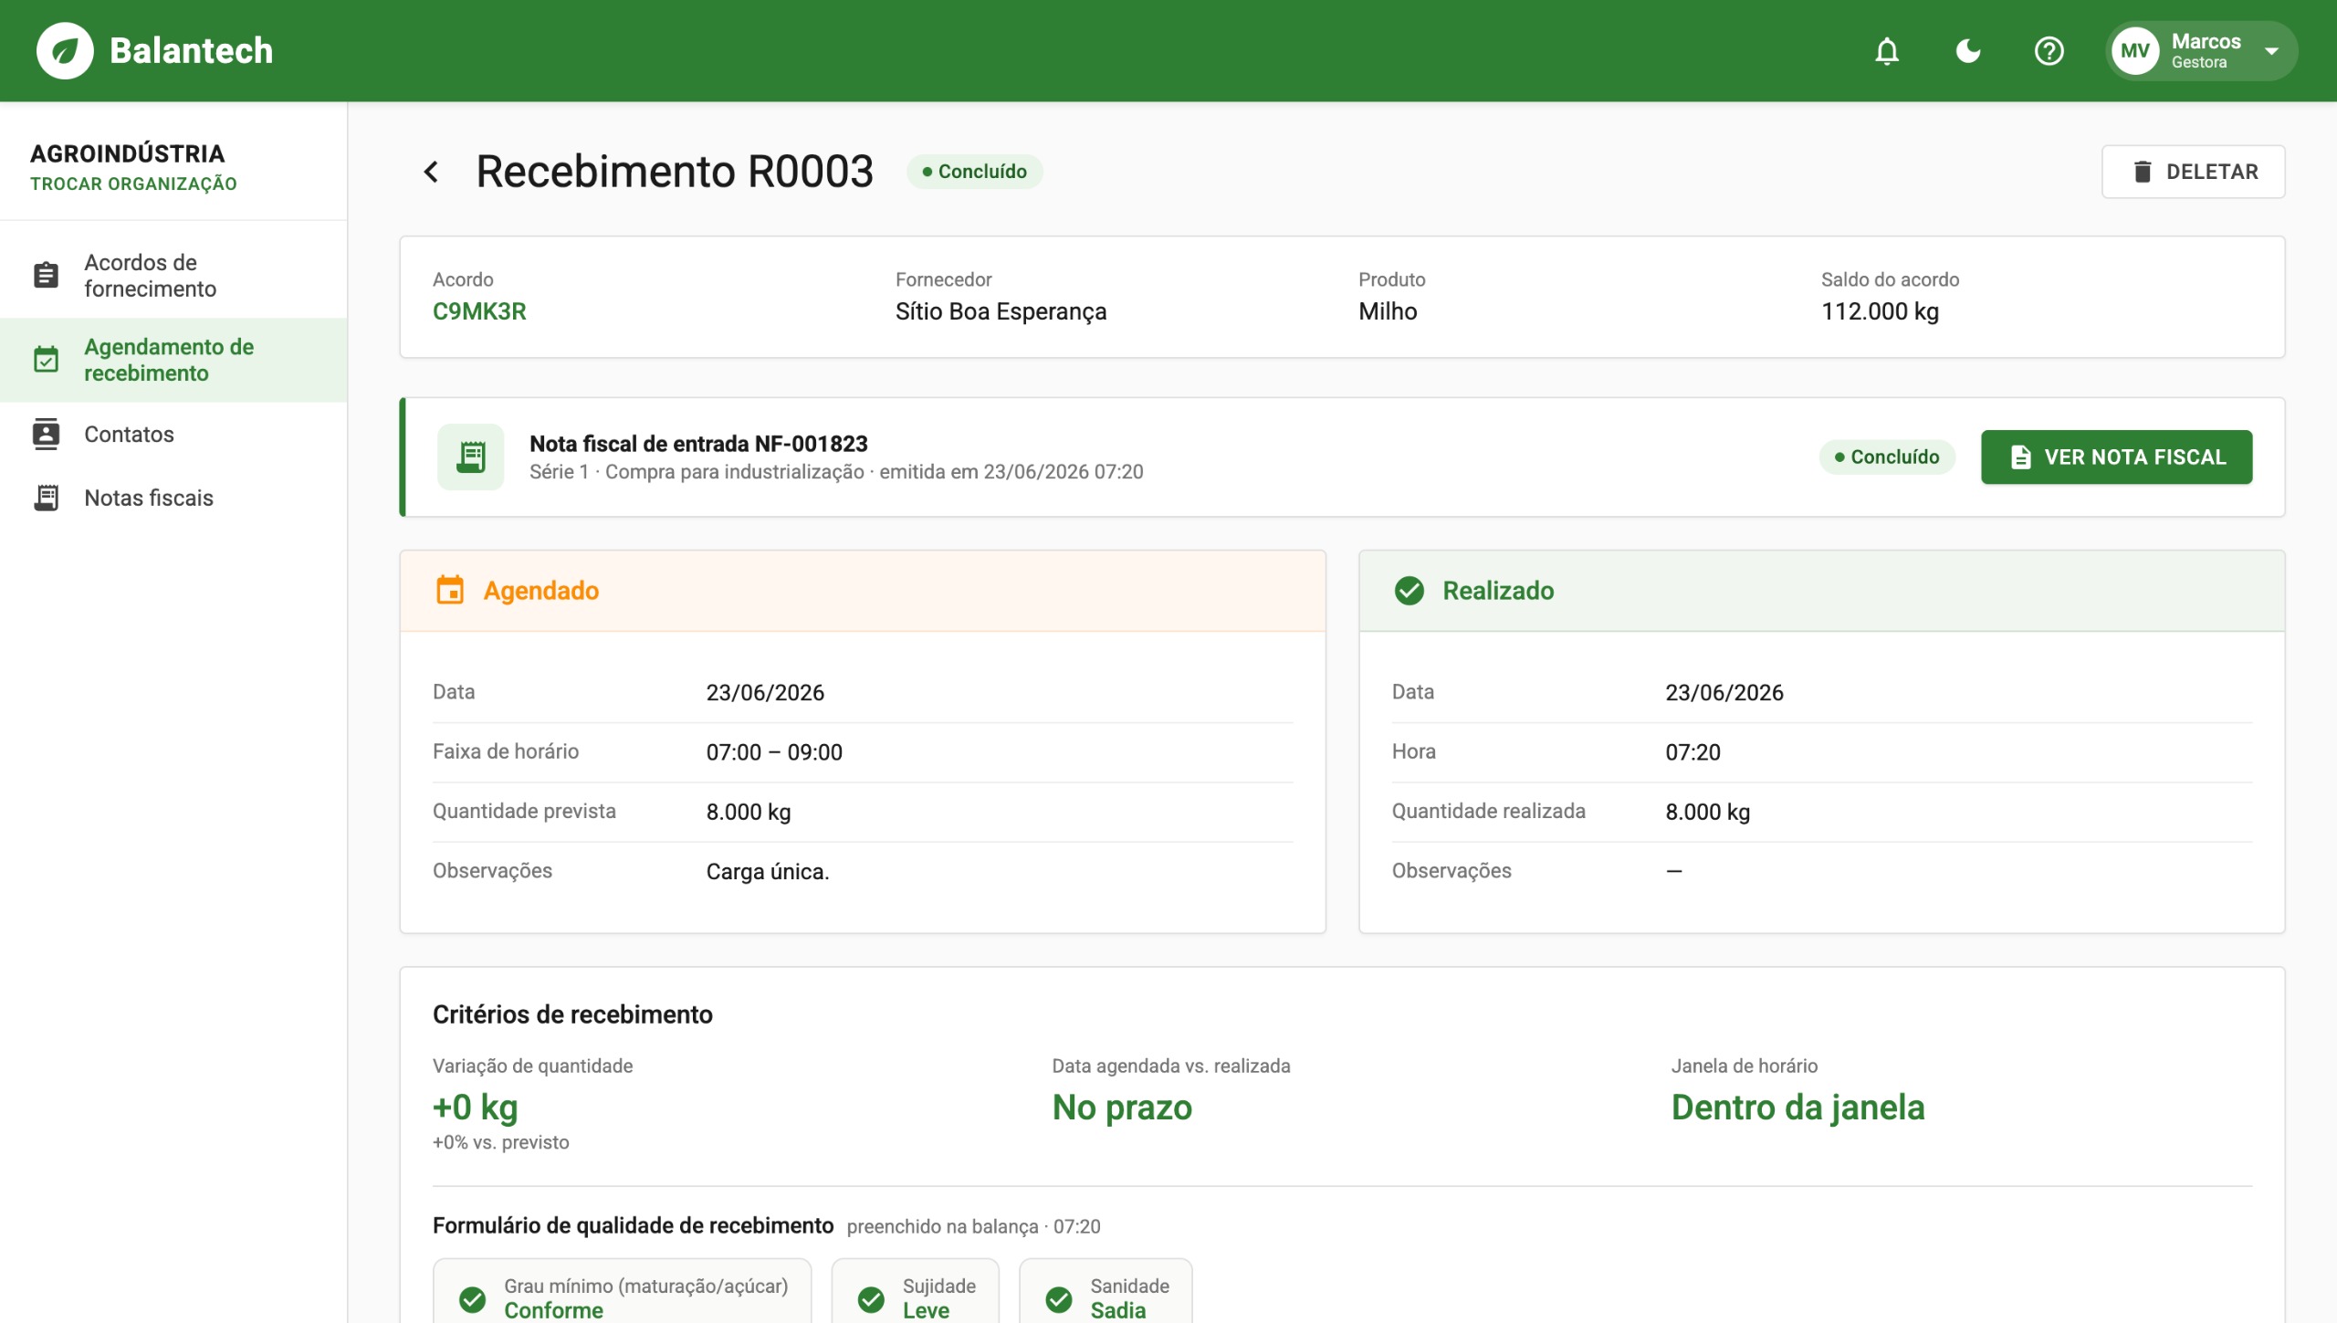
Task: Click the Agendamento calendar-check sidebar icon
Action: (46, 360)
